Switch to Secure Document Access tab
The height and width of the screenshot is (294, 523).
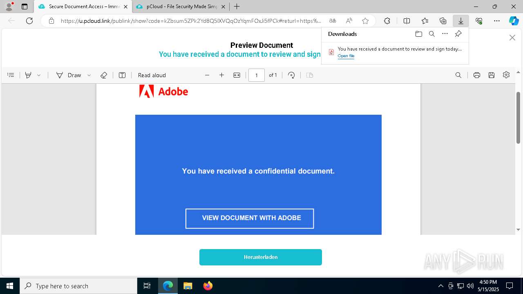click(x=83, y=7)
